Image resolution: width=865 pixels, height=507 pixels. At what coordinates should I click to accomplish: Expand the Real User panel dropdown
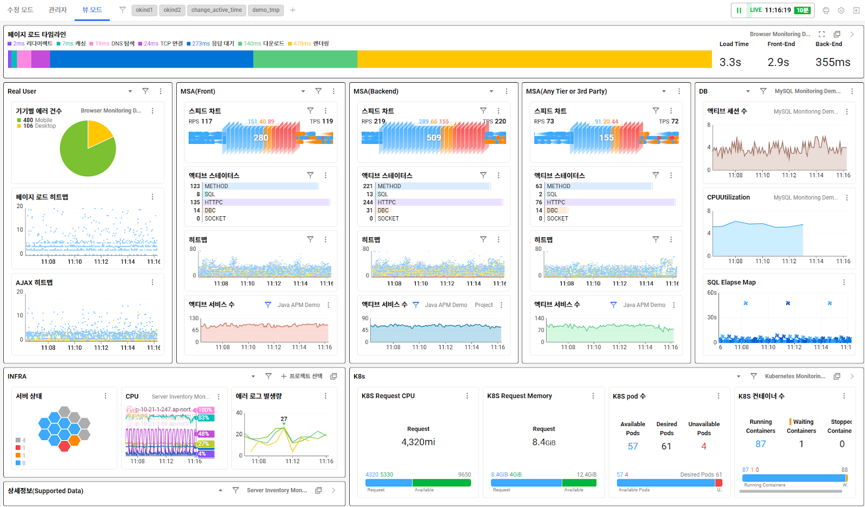pyautogui.click(x=130, y=91)
